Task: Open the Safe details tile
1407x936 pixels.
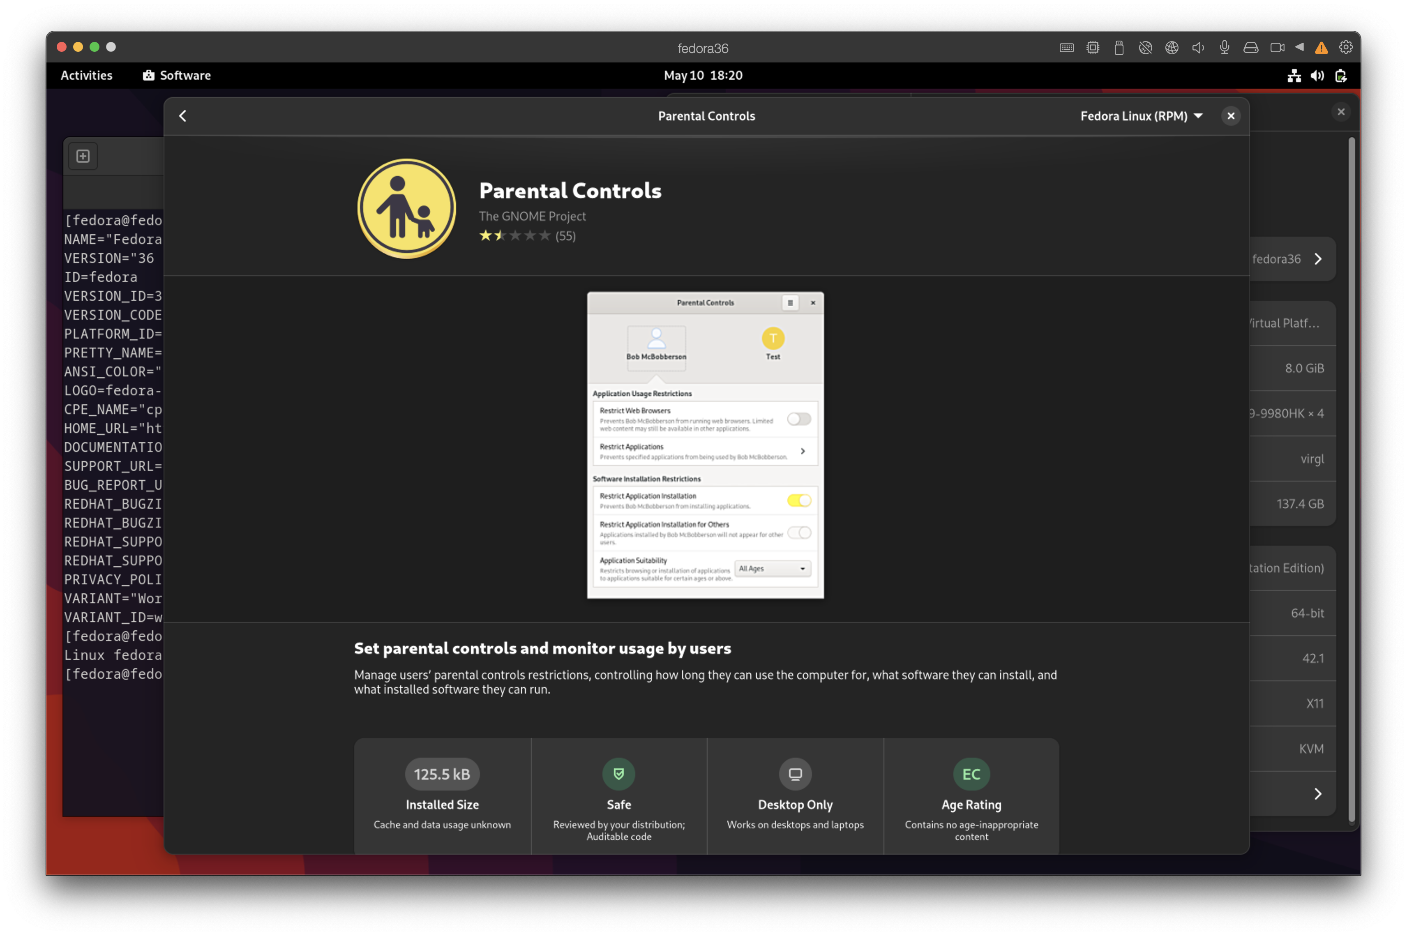Action: click(618, 796)
